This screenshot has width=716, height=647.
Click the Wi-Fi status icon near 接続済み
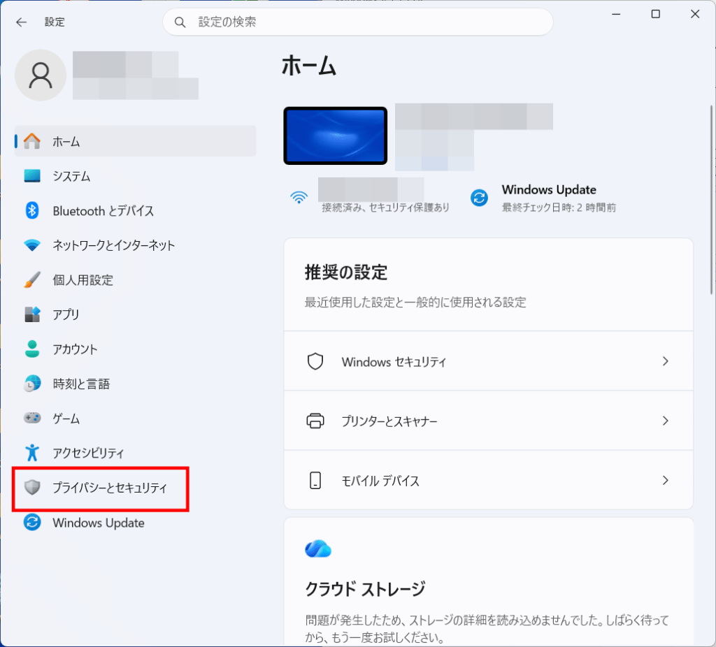pos(299,196)
